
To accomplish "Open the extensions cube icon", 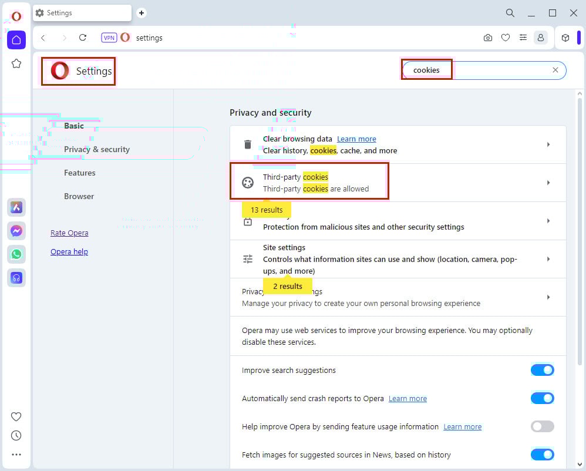I will 565,38.
